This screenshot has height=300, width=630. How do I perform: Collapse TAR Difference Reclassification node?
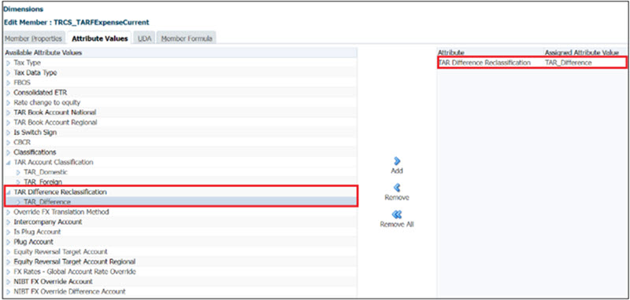[x=9, y=192]
